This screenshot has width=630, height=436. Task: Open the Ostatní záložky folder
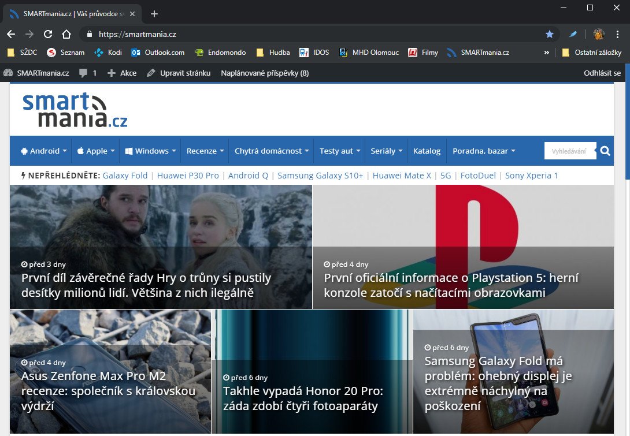(591, 53)
